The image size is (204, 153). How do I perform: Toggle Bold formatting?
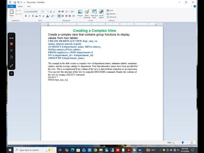26,16
